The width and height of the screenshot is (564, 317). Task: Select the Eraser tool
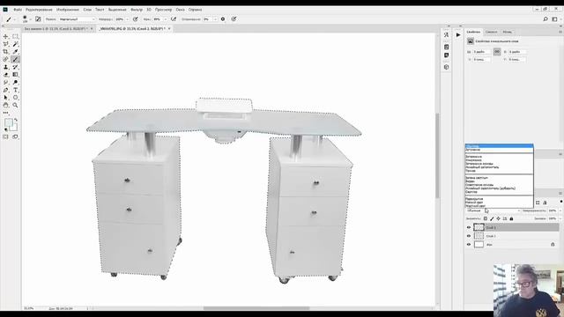(x=6, y=75)
